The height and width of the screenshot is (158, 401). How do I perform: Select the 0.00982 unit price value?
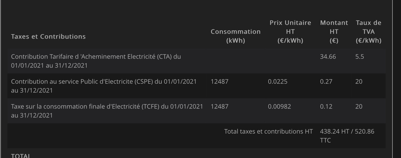(x=280, y=106)
